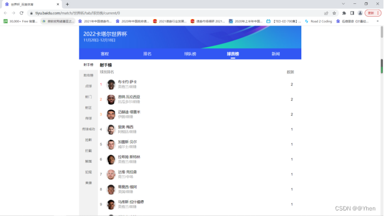Click the avatar of rank 4 player 里奥·梅西

click(111, 129)
